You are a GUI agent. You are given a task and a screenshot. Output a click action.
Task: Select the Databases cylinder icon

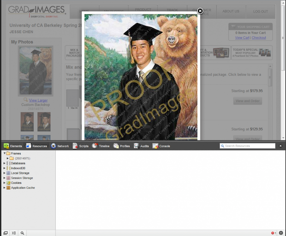pyautogui.click(x=8, y=163)
